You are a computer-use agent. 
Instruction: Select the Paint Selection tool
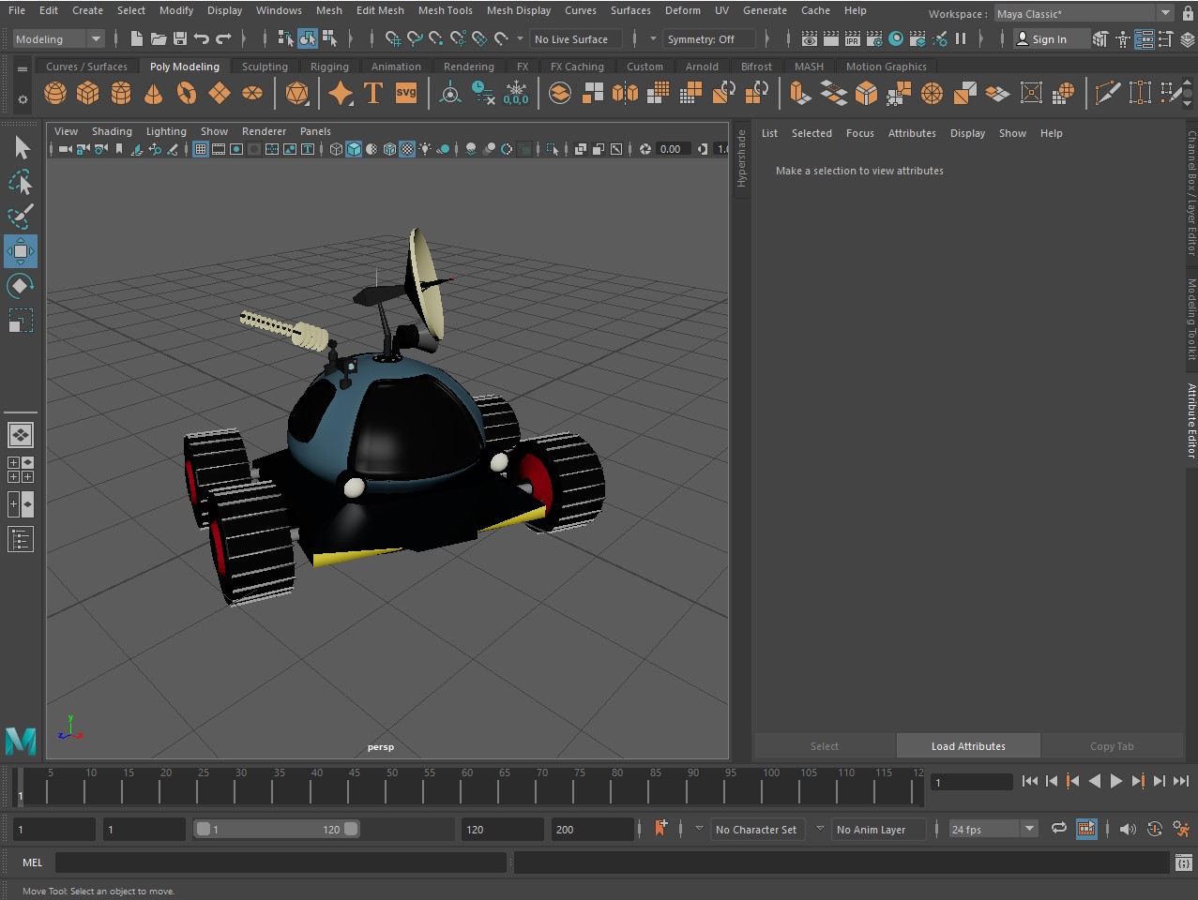click(x=21, y=217)
